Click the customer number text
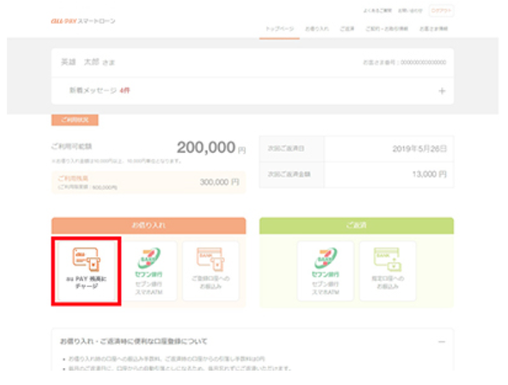 pyautogui.click(x=404, y=62)
